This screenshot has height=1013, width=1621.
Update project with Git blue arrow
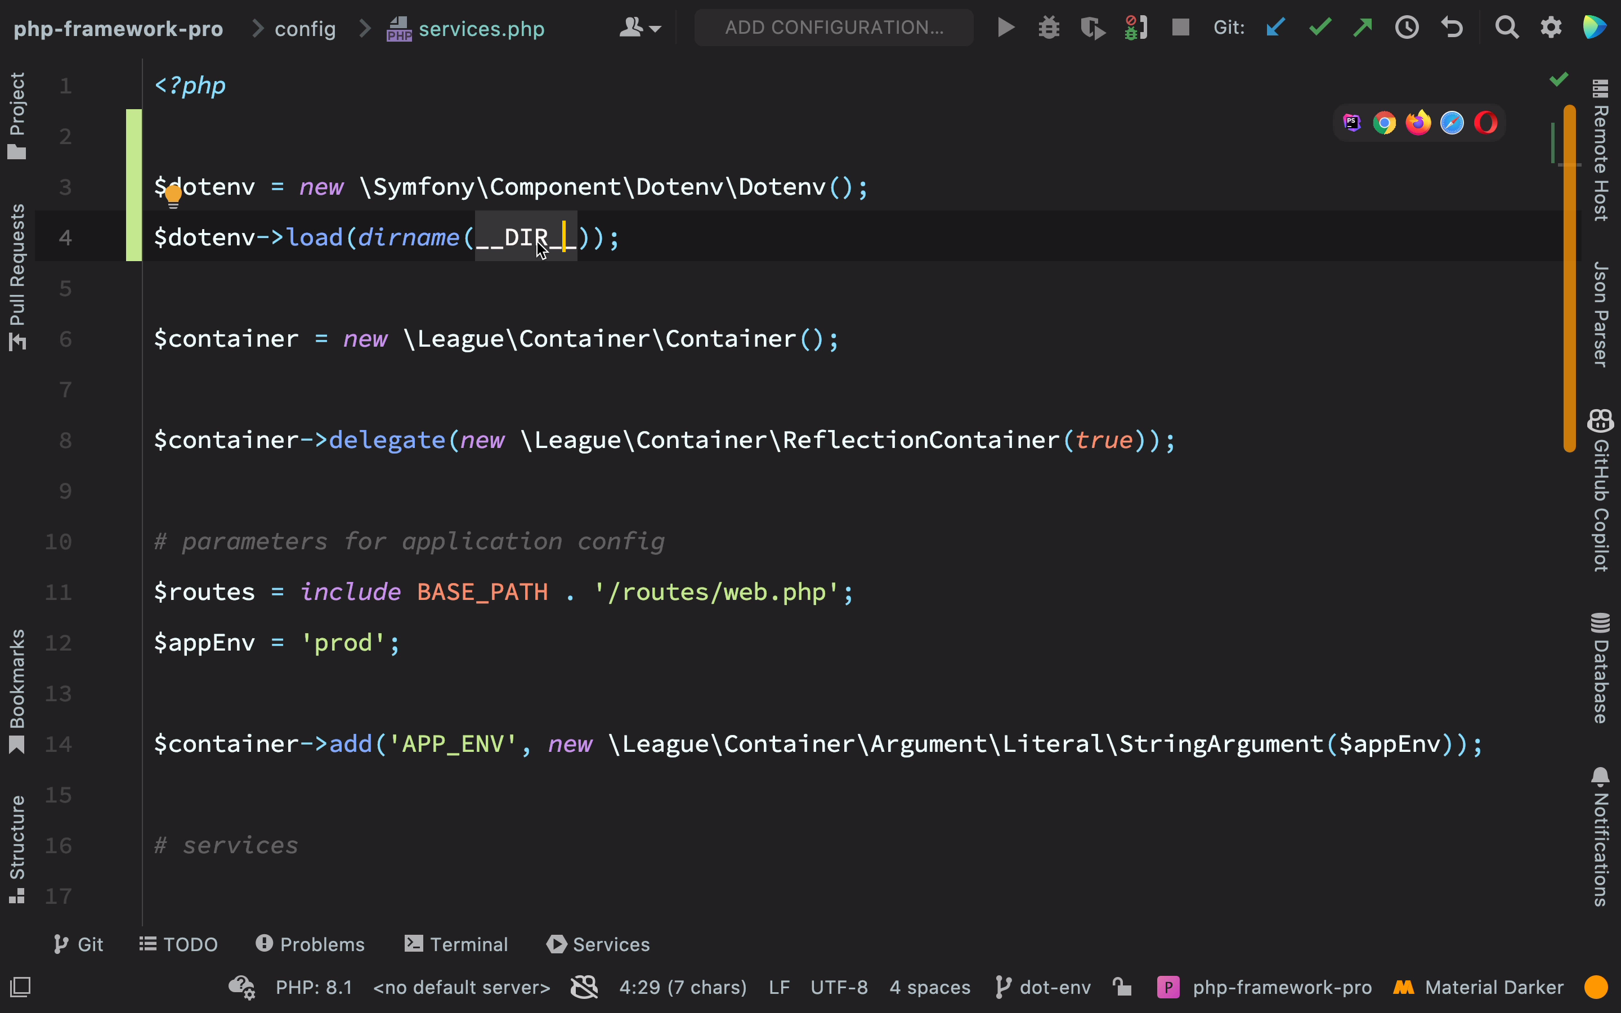[1276, 28]
